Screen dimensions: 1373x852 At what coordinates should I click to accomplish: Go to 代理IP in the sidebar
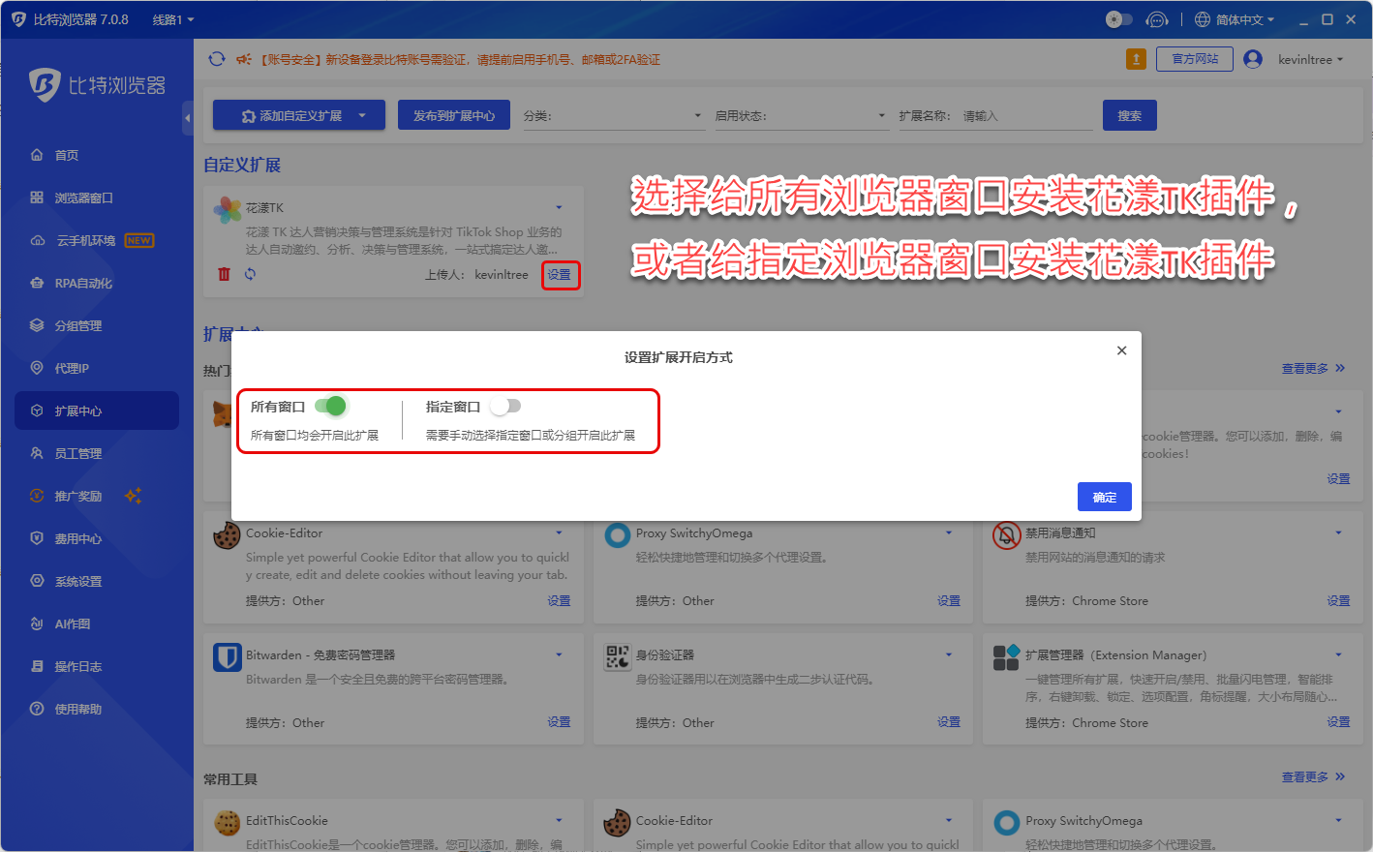pos(72,368)
